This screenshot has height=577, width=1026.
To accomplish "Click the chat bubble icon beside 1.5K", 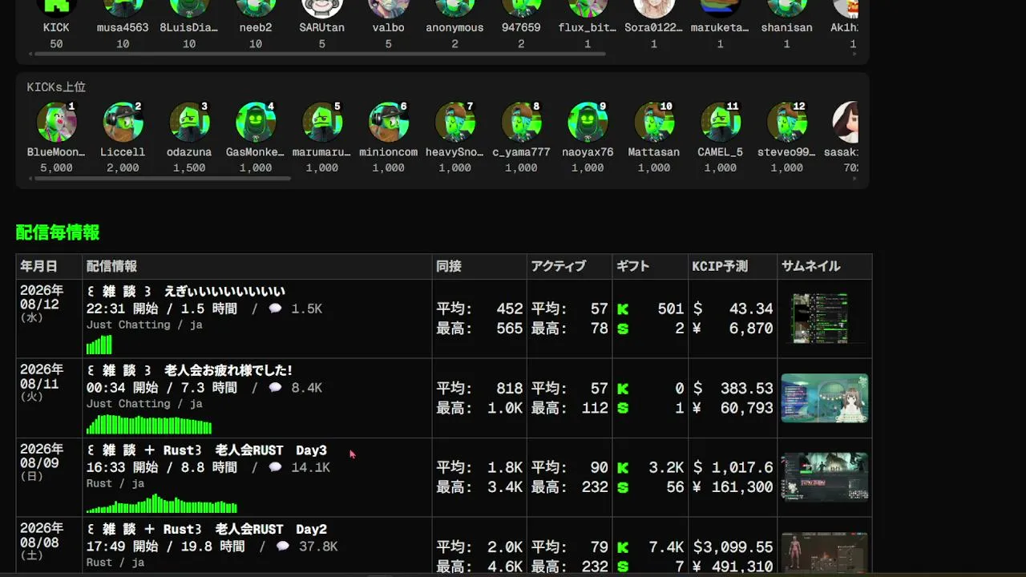I will click(275, 309).
